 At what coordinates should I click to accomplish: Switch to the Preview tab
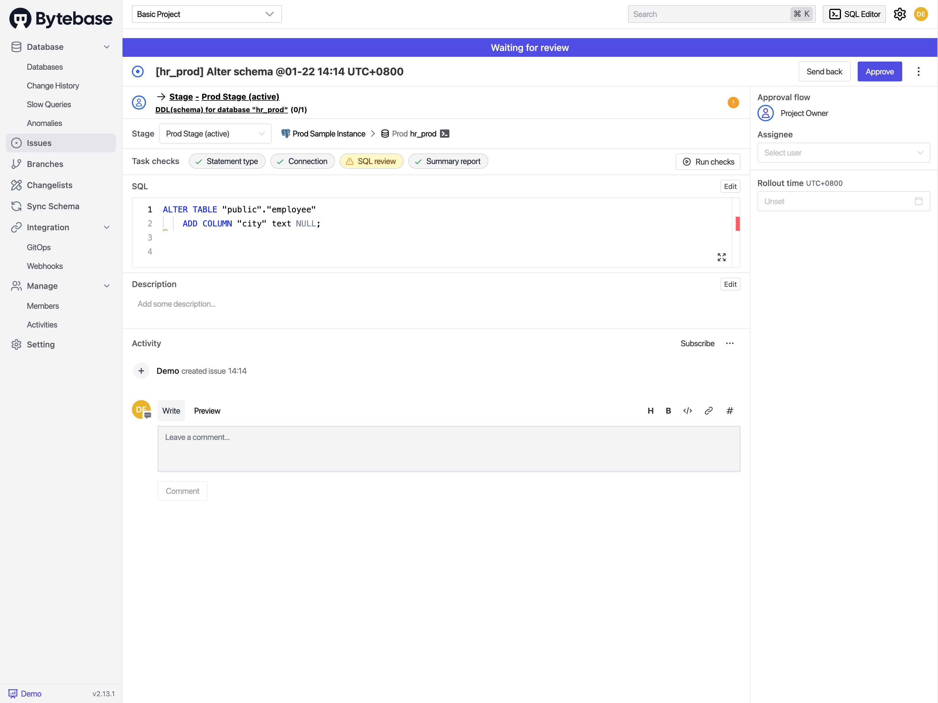(x=207, y=411)
